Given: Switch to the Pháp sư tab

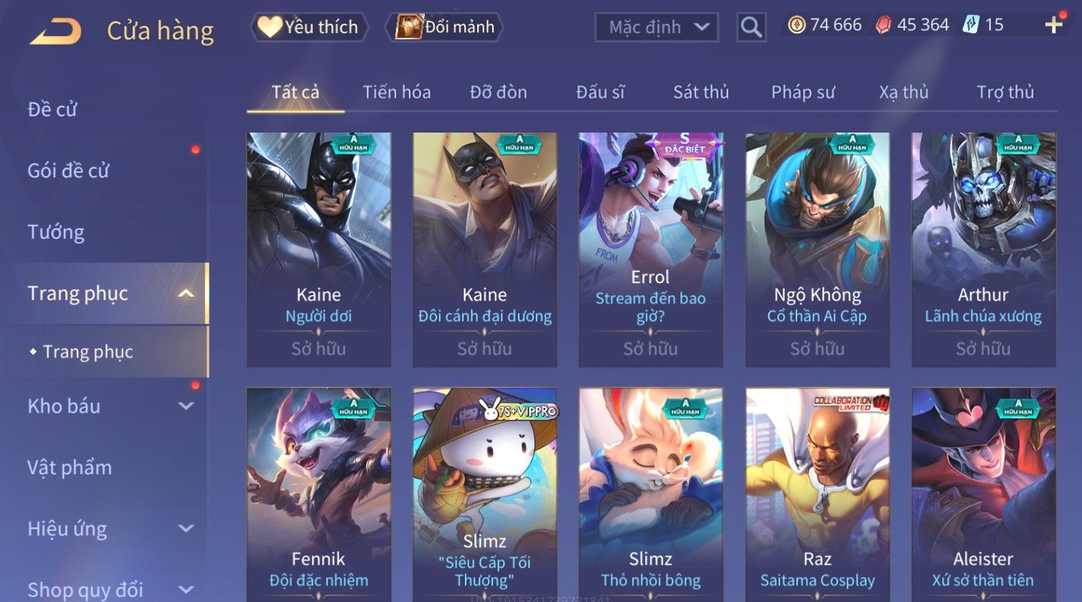Looking at the screenshot, I should click(x=803, y=92).
